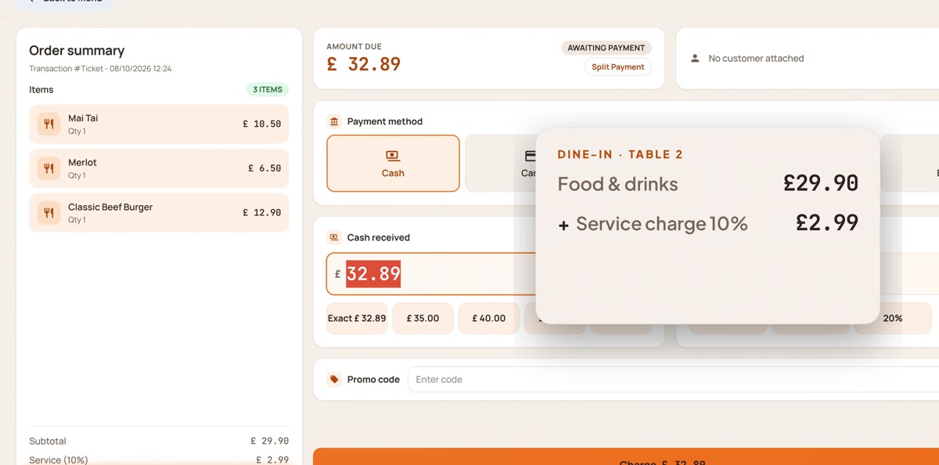Click the Classic Beef Burger utensils icon
The width and height of the screenshot is (939, 465).
pos(49,213)
